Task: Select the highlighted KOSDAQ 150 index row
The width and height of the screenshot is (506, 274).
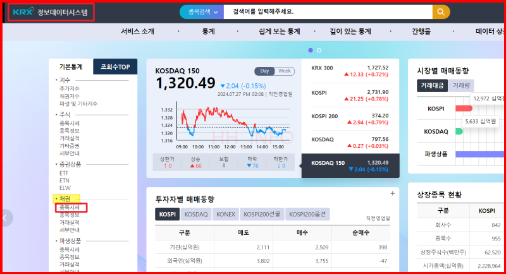Action: pos(350,166)
